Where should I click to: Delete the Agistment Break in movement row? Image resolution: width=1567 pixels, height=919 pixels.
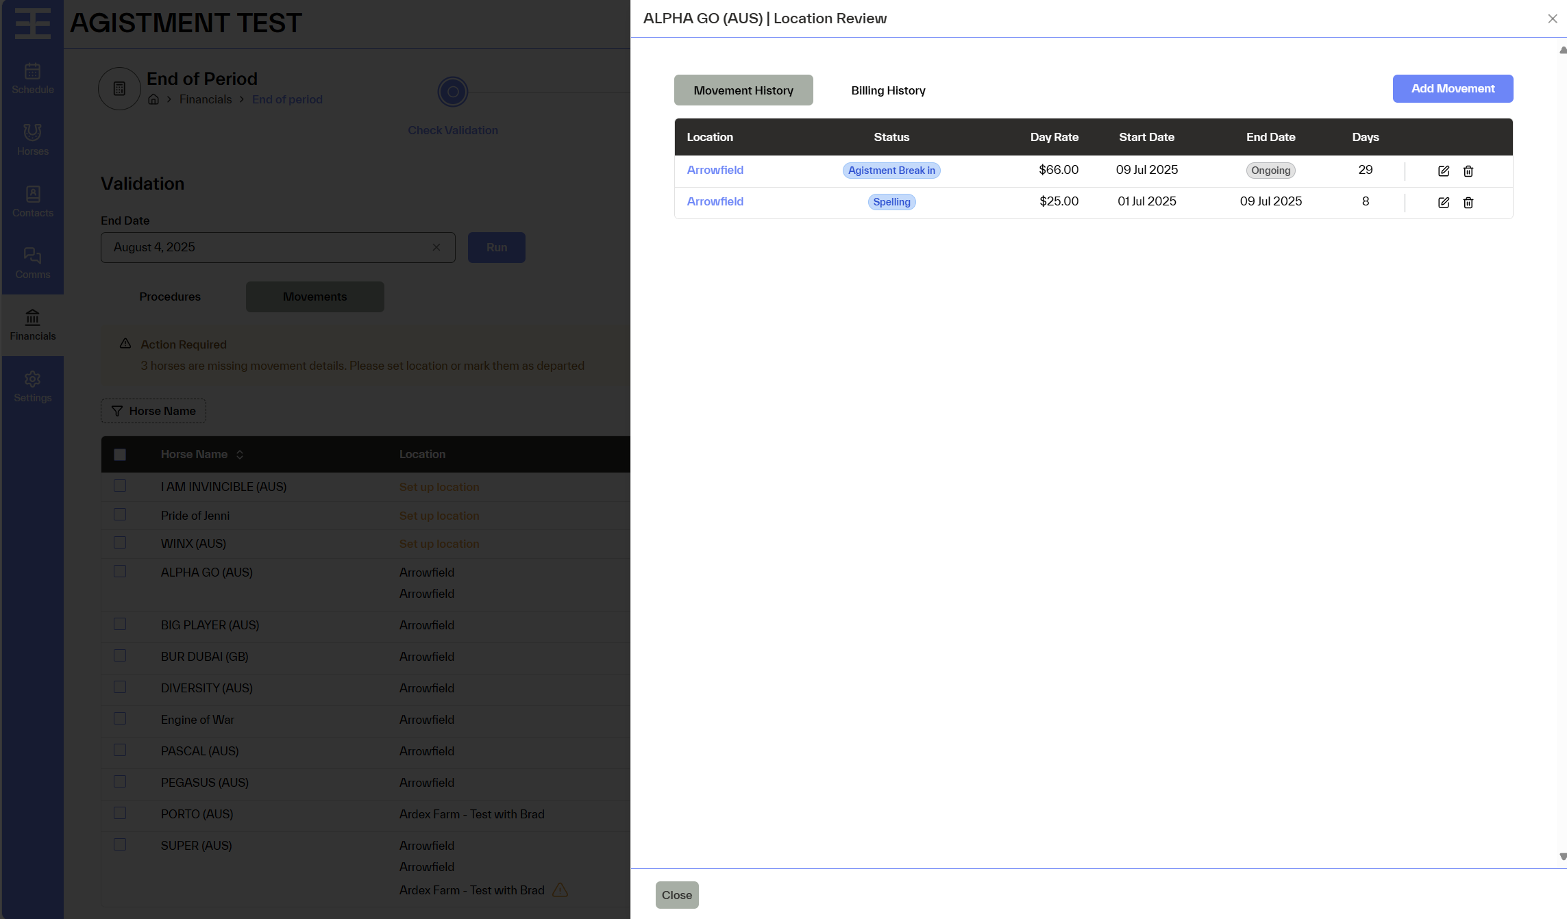pos(1468,171)
